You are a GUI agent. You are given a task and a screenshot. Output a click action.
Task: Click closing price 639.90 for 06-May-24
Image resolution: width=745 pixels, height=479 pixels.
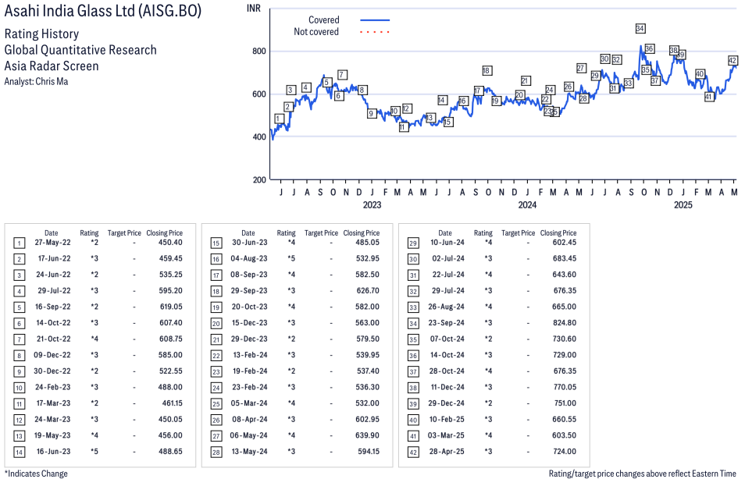[x=367, y=435]
